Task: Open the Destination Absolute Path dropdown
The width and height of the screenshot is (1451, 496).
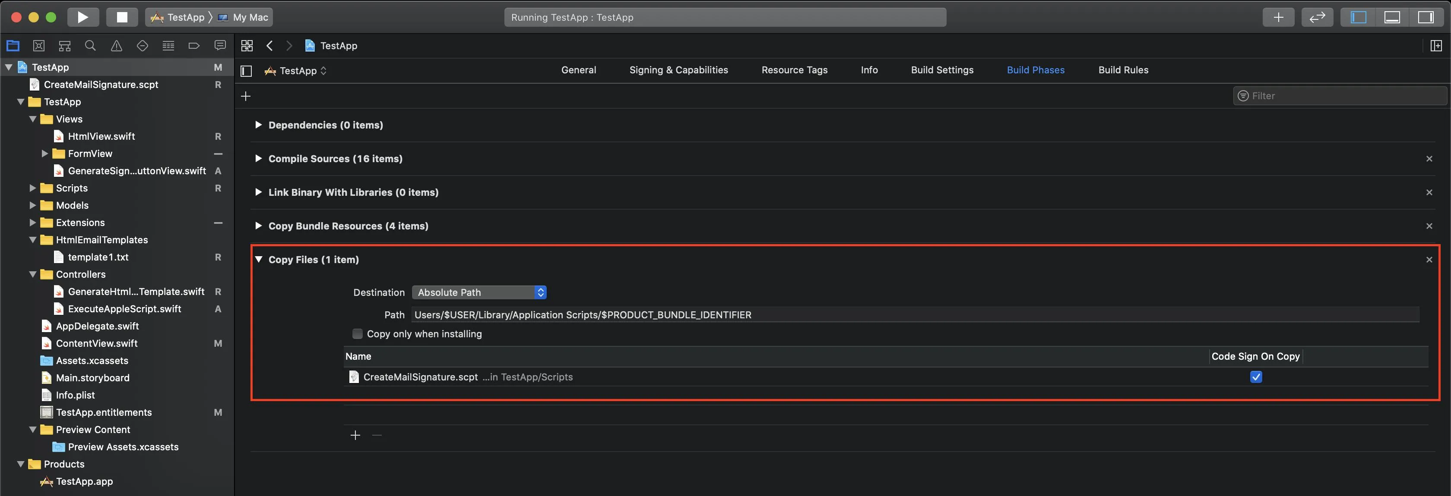Action: [x=479, y=292]
